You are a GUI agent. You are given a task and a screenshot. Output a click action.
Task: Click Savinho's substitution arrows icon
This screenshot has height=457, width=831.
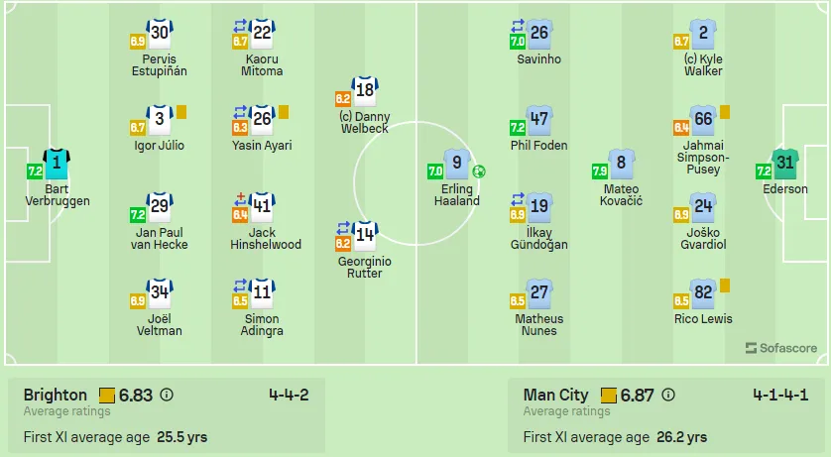pyautogui.click(x=518, y=26)
